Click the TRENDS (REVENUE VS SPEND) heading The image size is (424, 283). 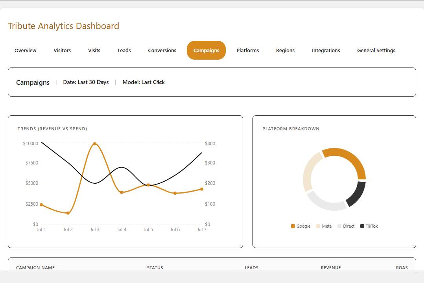point(52,129)
